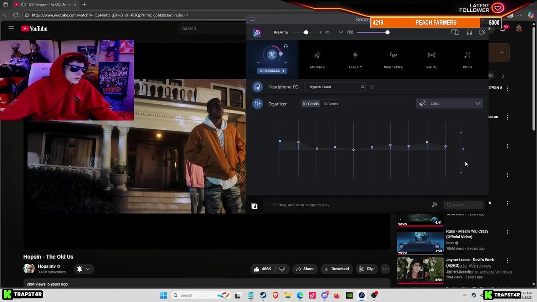Open File Explorer from the taskbar
The height and width of the screenshot is (302, 537).
pos(287,295)
